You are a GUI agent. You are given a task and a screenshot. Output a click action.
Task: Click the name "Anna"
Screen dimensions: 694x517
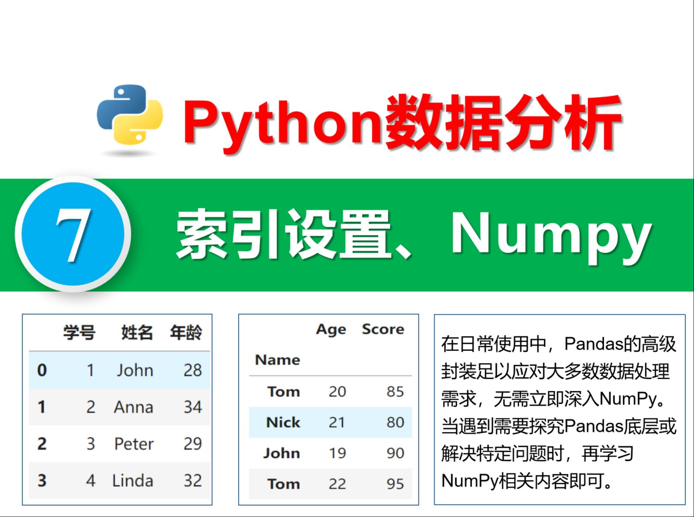tap(133, 407)
